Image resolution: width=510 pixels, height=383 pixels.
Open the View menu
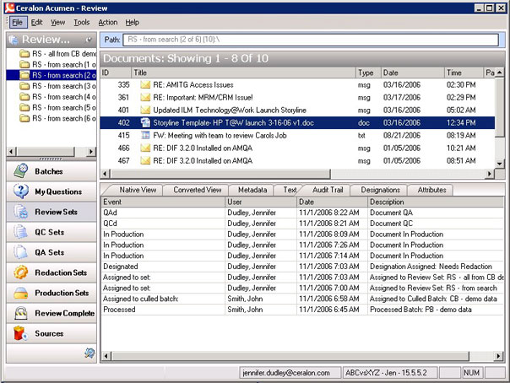coord(58,22)
